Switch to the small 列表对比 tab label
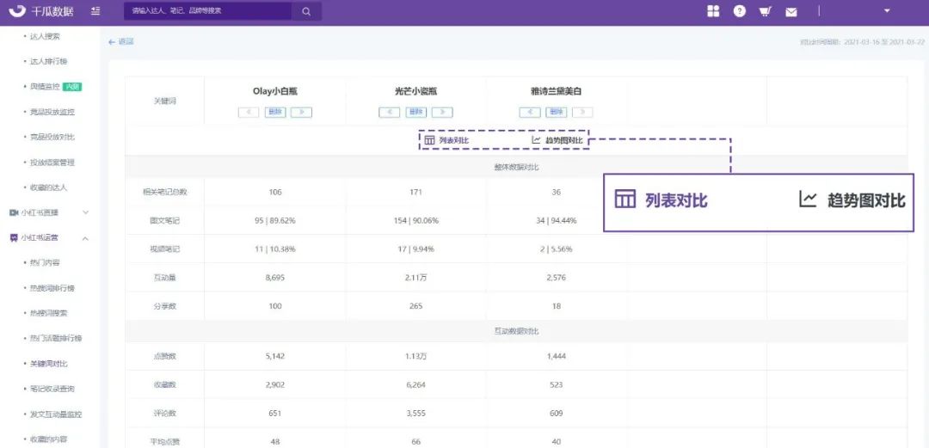This screenshot has width=929, height=448. click(454, 140)
